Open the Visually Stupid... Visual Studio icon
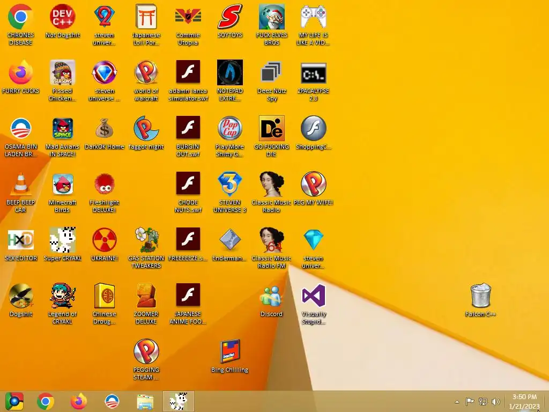 click(x=313, y=296)
